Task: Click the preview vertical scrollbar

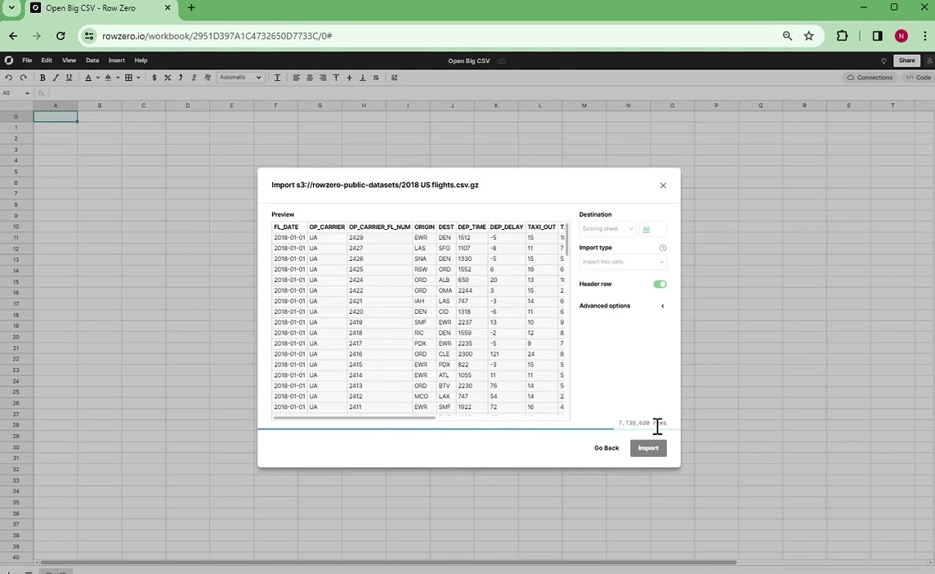Action: (566, 240)
